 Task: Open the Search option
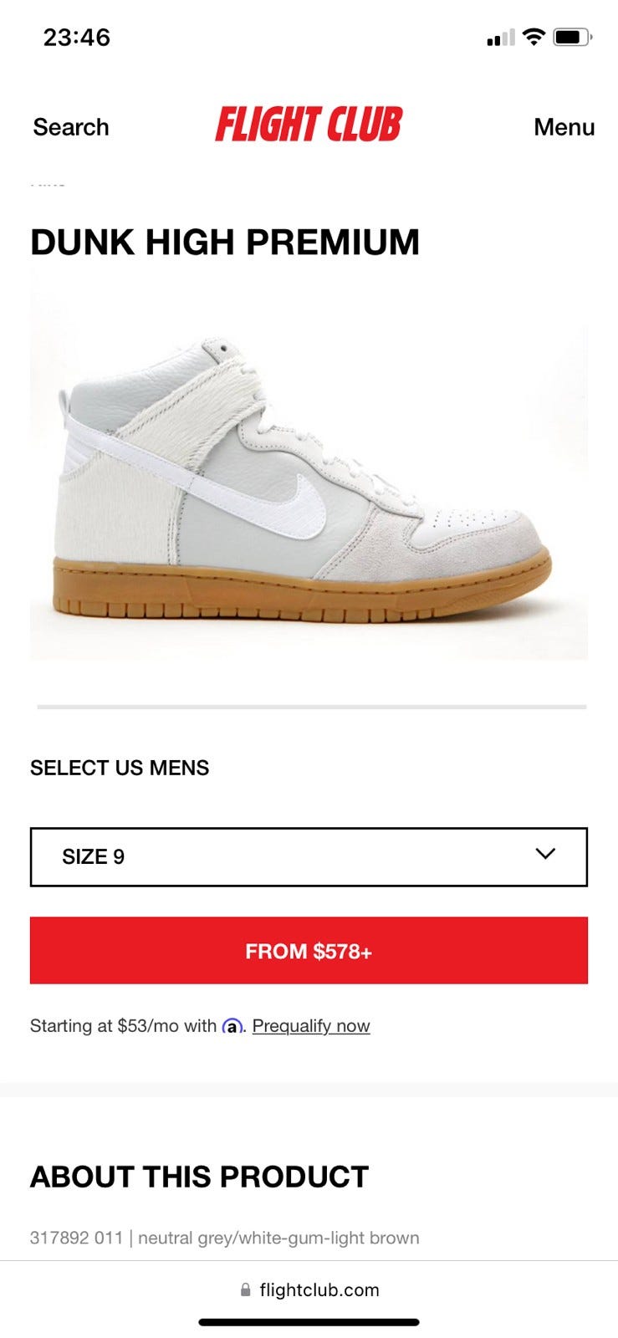[71, 127]
